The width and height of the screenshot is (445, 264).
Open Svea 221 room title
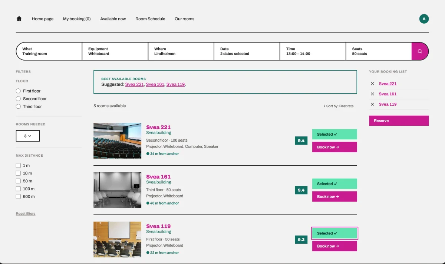pyautogui.click(x=158, y=127)
